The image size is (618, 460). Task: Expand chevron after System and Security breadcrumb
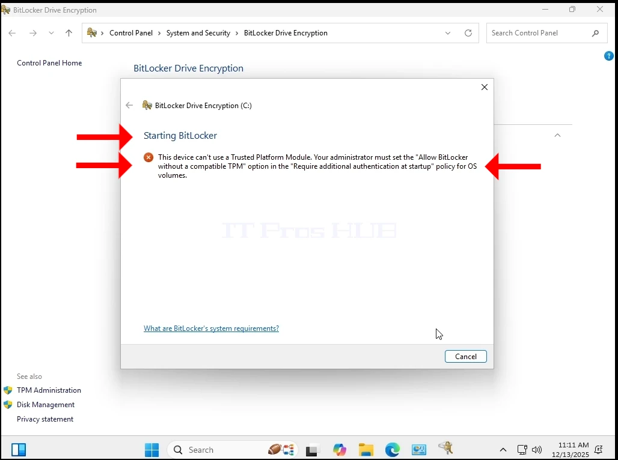click(x=237, y=33)
